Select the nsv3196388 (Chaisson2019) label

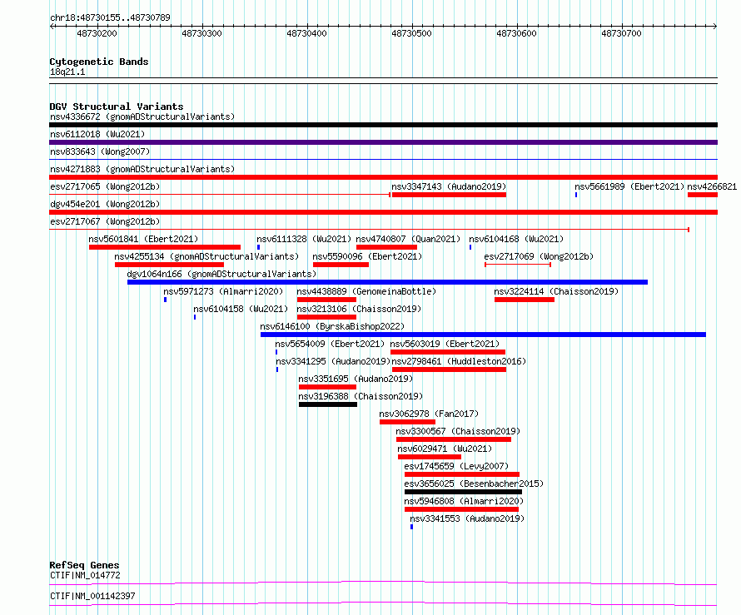click(361, 396)
